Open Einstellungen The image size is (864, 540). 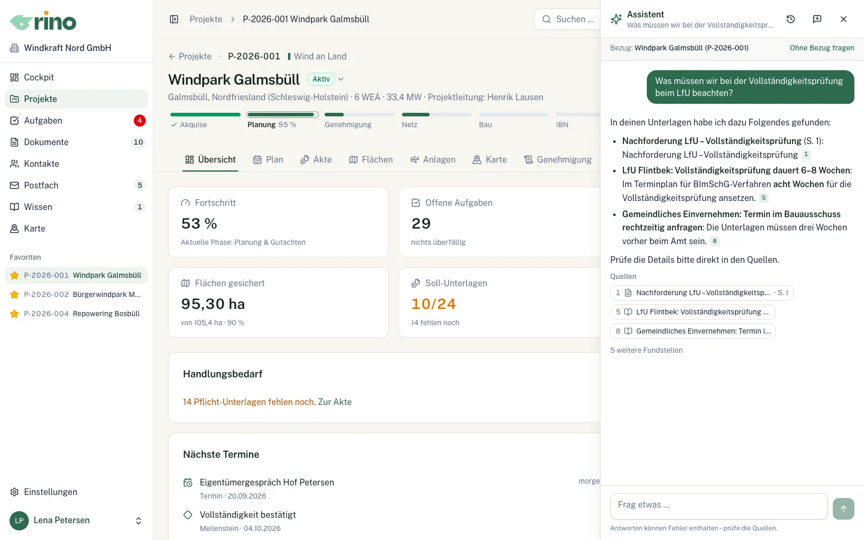(76, 492)
